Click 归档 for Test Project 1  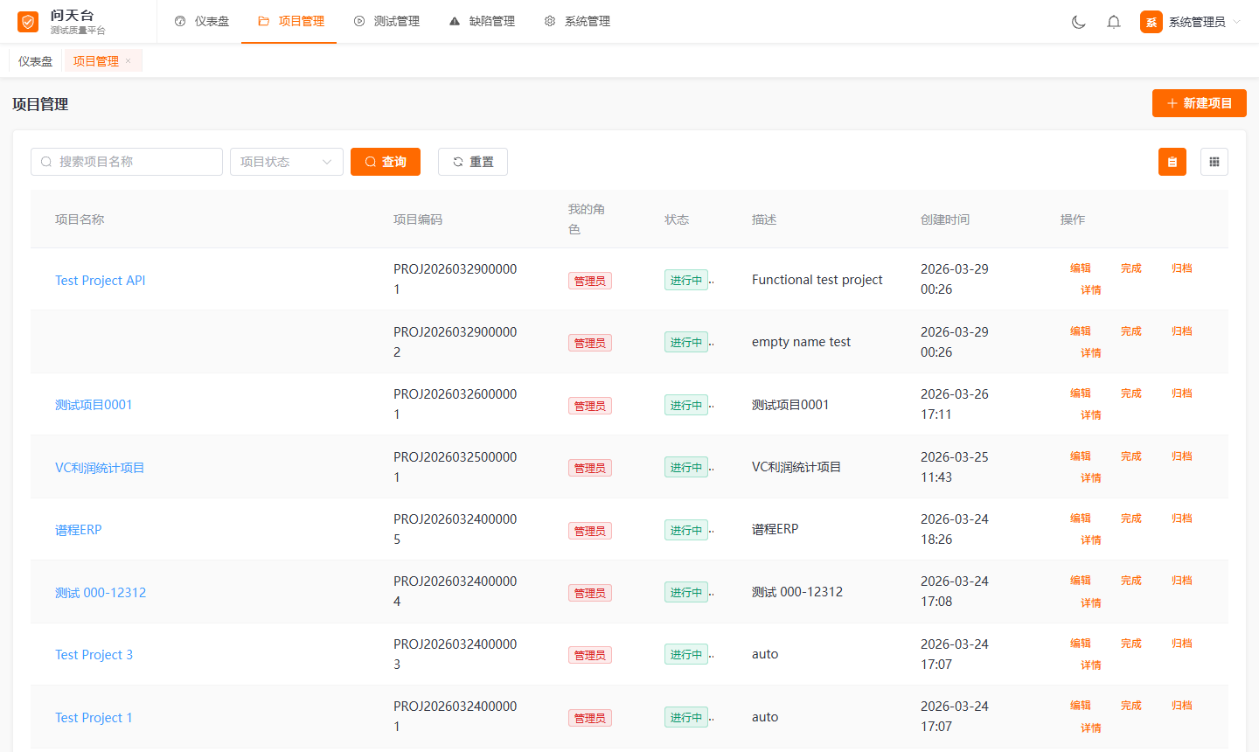pyautogui.click(x=1182, y=706)
